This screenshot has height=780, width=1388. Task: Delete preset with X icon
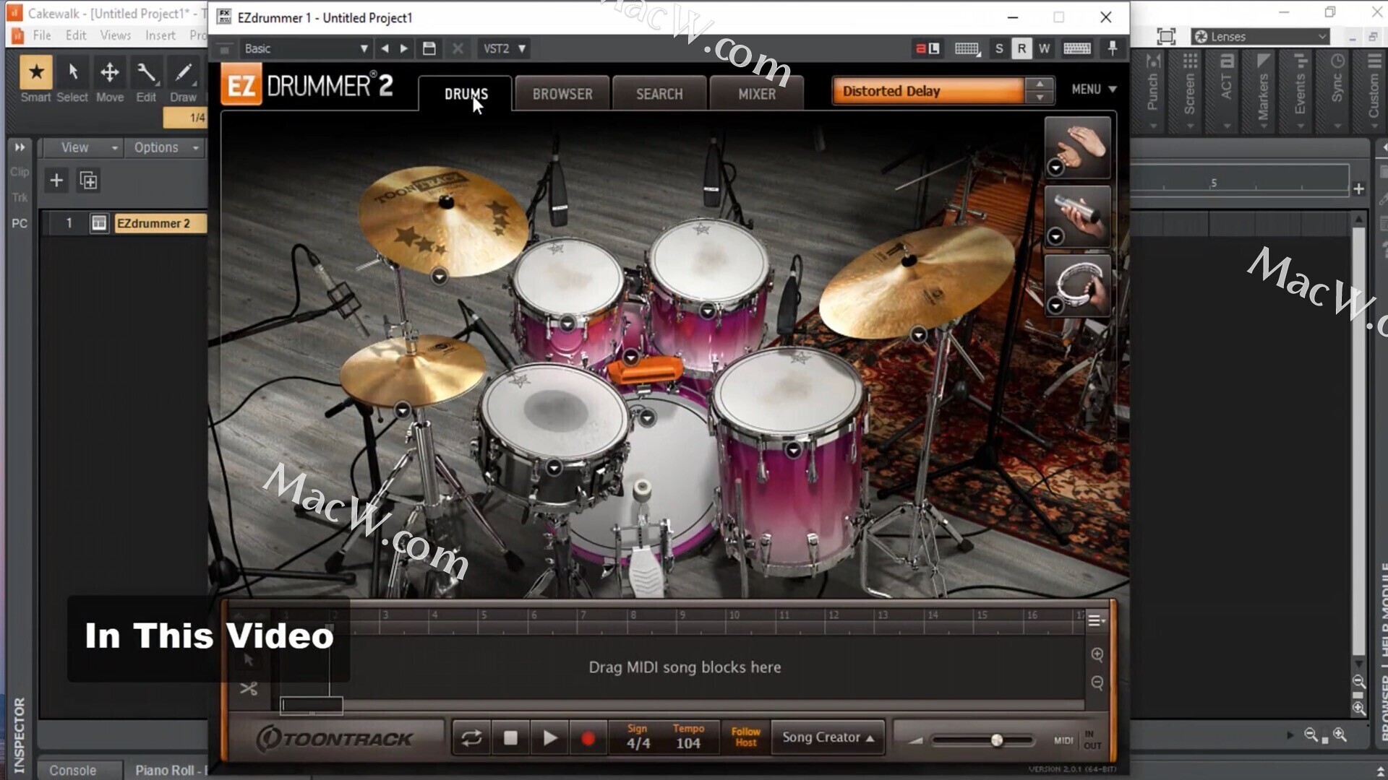coord(458,48)
